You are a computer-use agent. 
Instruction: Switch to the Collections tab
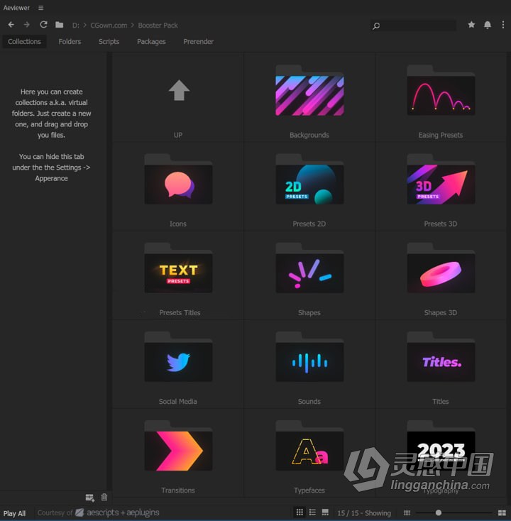25,42
